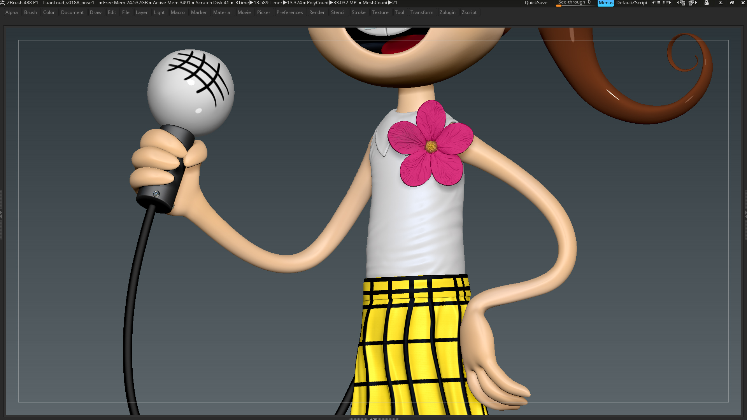747x420 pixels.
Task: Expand the right tray divider handle
Action: point(745,214)
